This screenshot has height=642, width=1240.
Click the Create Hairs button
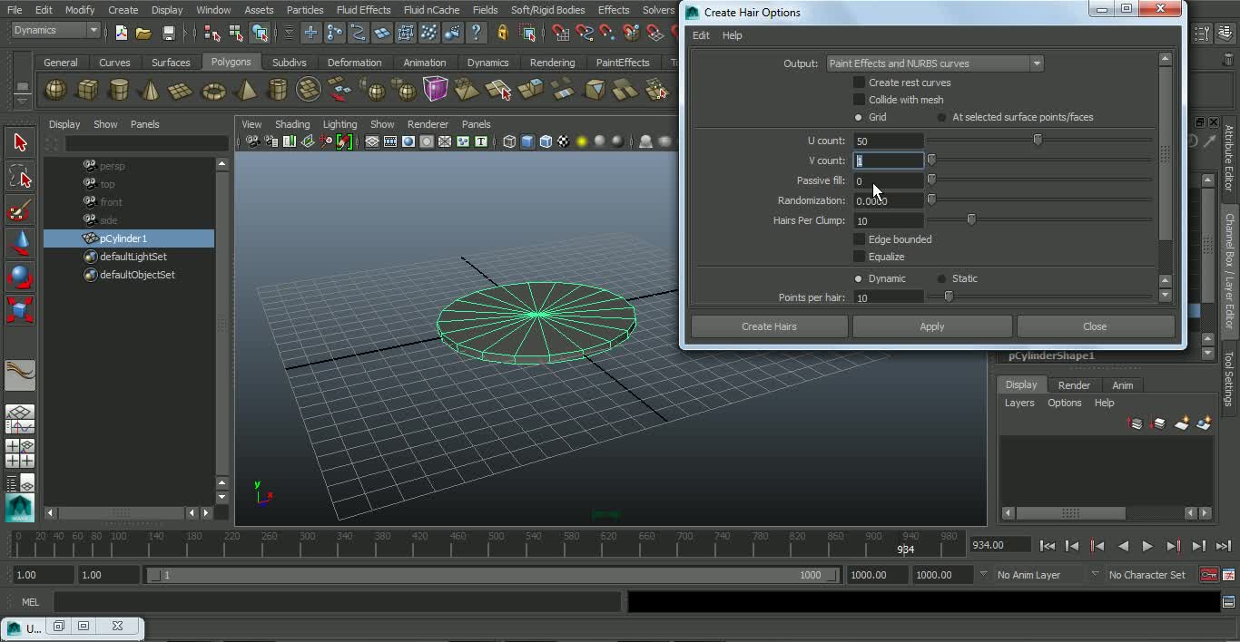coord(769,326)
